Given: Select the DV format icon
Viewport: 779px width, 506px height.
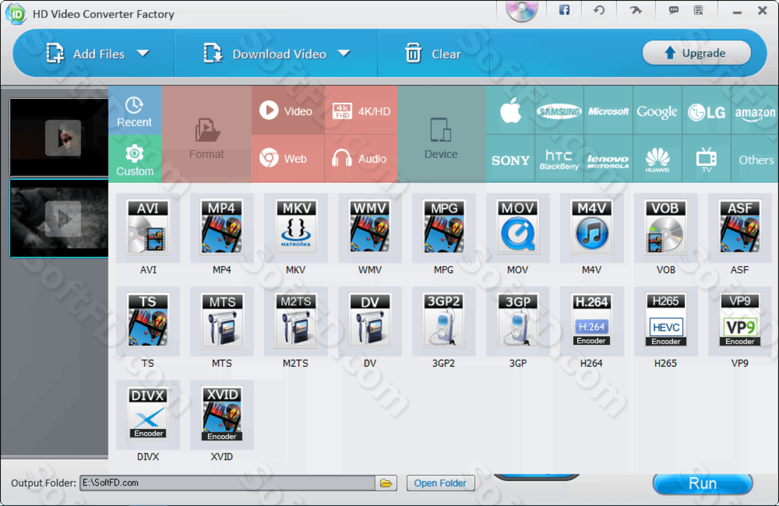Looking at the screenshot, I should pos(370,321).
